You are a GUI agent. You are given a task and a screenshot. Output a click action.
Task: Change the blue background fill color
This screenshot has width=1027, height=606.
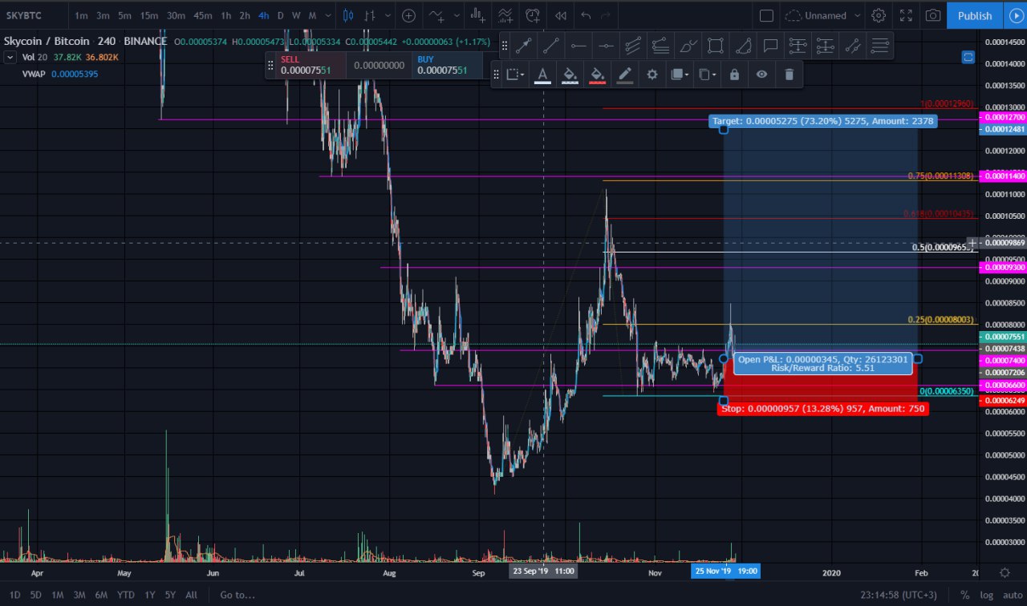coord(570,75)
